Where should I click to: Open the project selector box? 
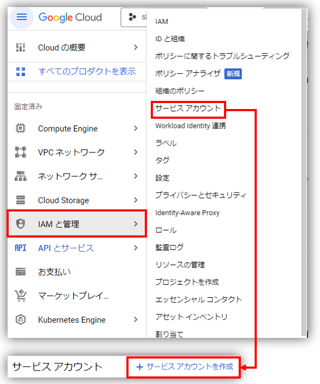point(133,17)
